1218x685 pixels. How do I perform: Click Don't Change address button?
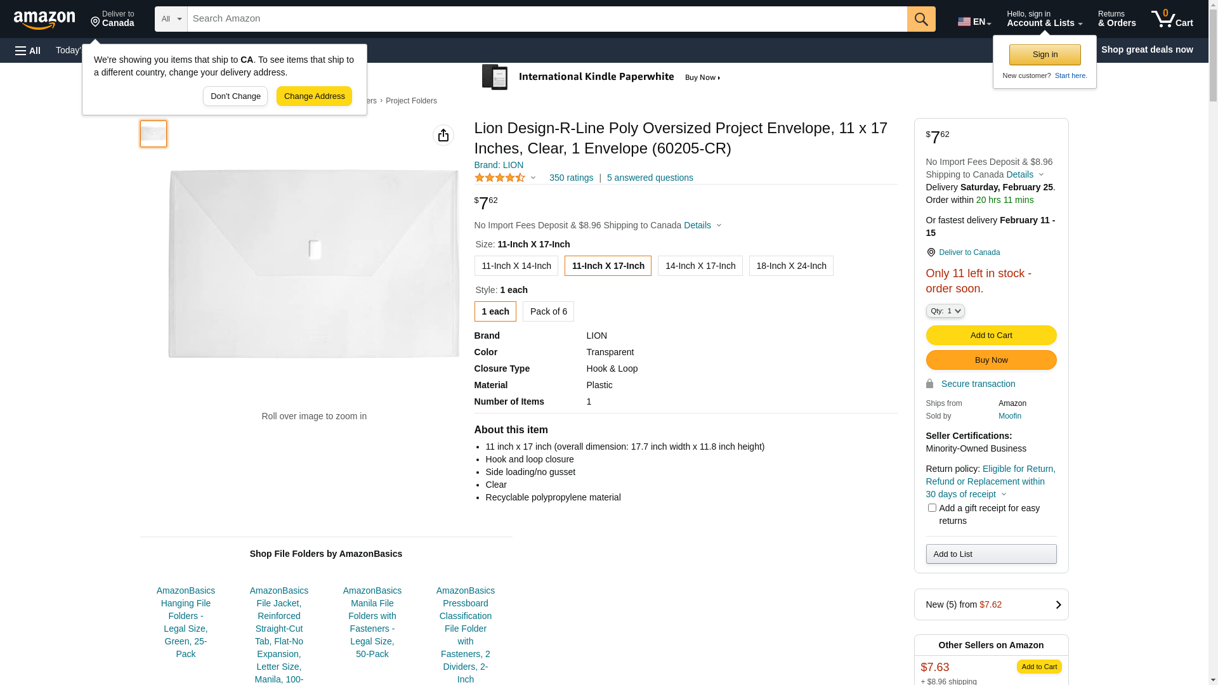click(235, 96)
